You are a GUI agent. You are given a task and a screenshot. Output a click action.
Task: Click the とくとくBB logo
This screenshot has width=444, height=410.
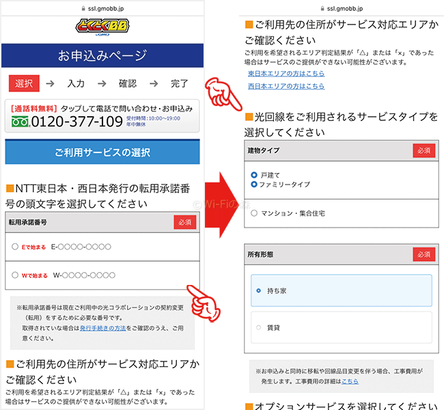click(102, 27)
